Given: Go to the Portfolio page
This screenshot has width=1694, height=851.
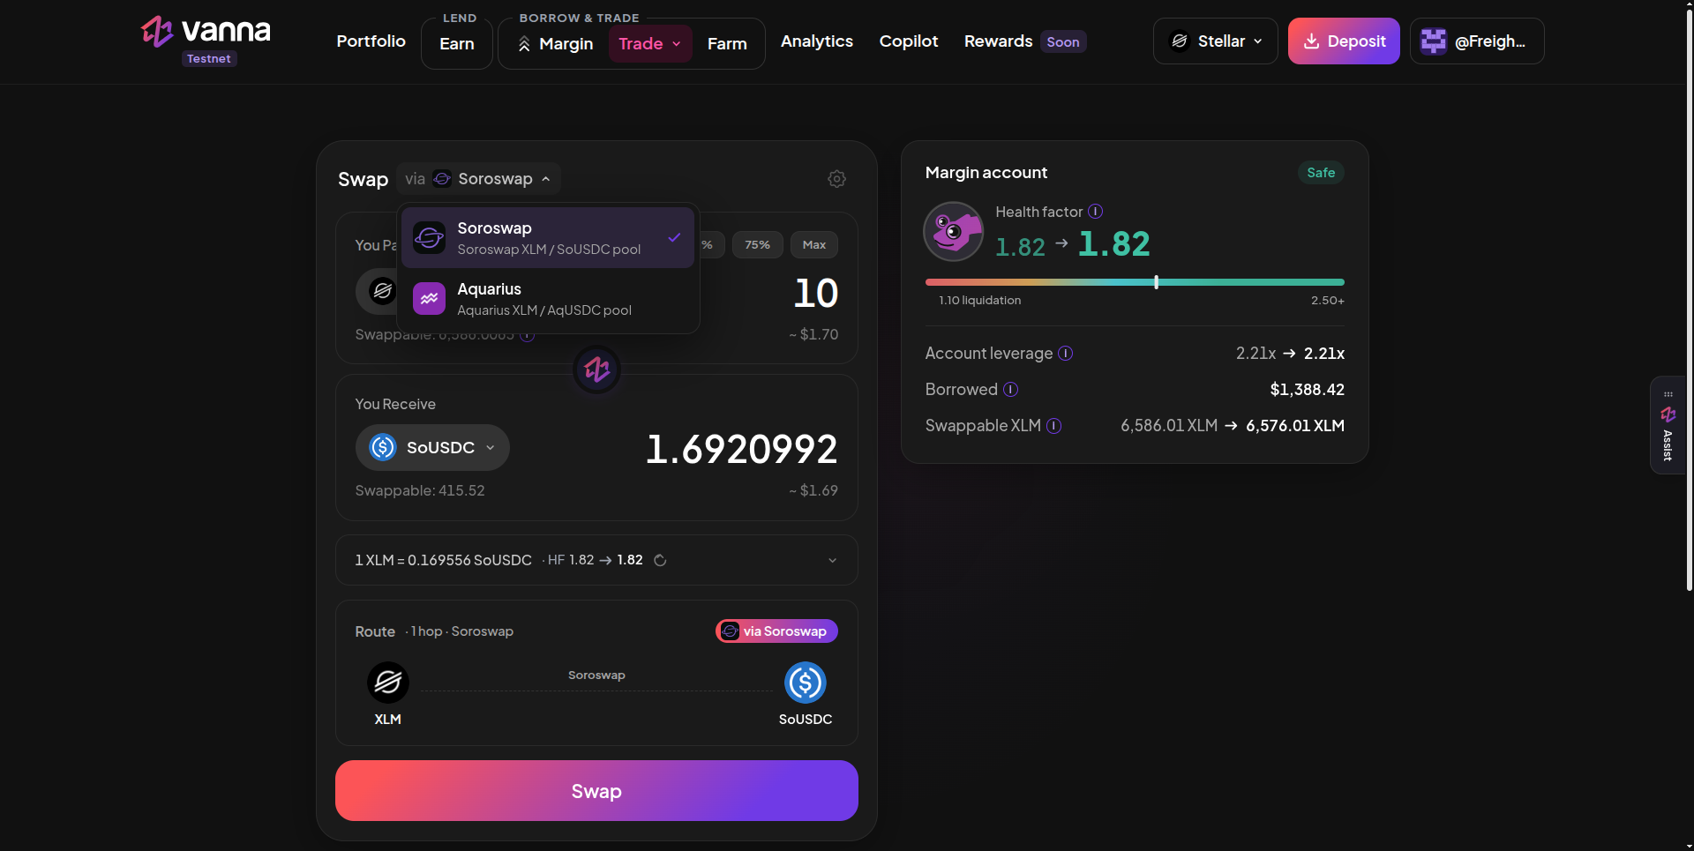Looking at the screenshot, I should (371, 41).
